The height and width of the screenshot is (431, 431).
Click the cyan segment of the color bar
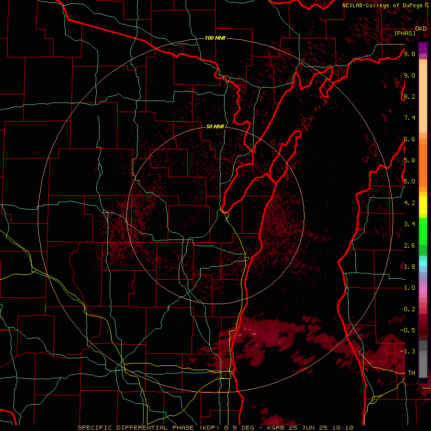pyautogui.click(x=423, y=263)
